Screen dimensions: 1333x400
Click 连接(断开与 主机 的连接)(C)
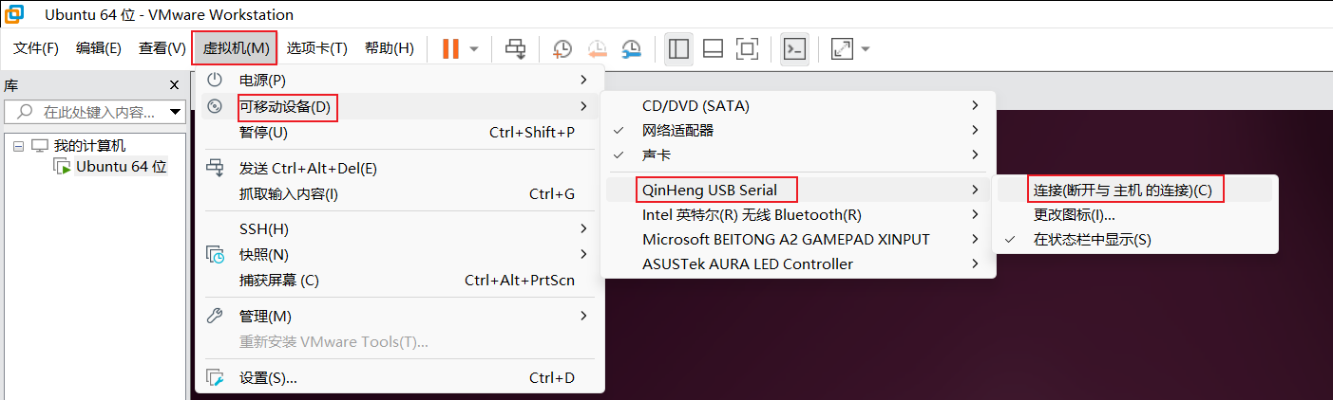click(x=1122, y=190)
